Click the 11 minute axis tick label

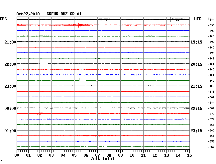click(x=144, y=155)
